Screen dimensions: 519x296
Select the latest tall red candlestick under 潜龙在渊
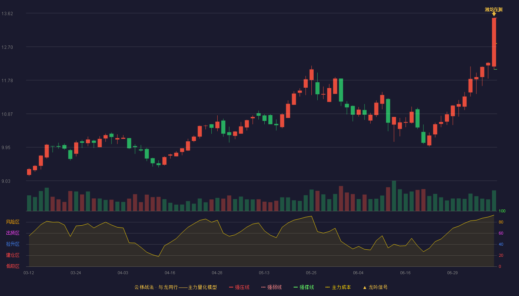(x=494, y=42)
